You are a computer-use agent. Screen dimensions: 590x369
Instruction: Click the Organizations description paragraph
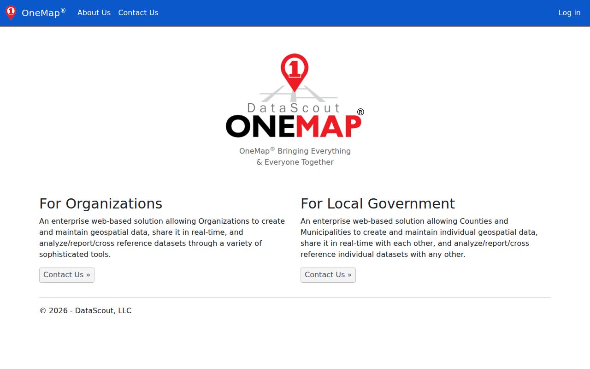[162, 238]
